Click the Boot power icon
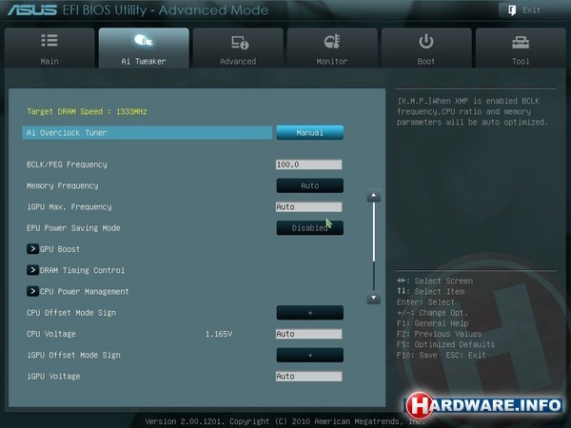The image size is (571, 428). click(x=426, y=41)
